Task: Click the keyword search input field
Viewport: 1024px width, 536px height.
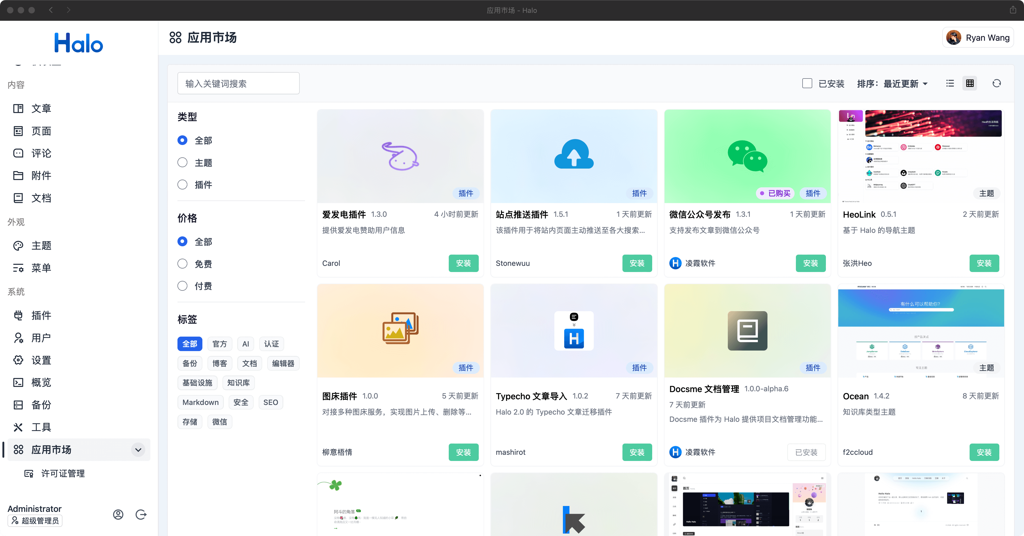Action: point(239,83)
